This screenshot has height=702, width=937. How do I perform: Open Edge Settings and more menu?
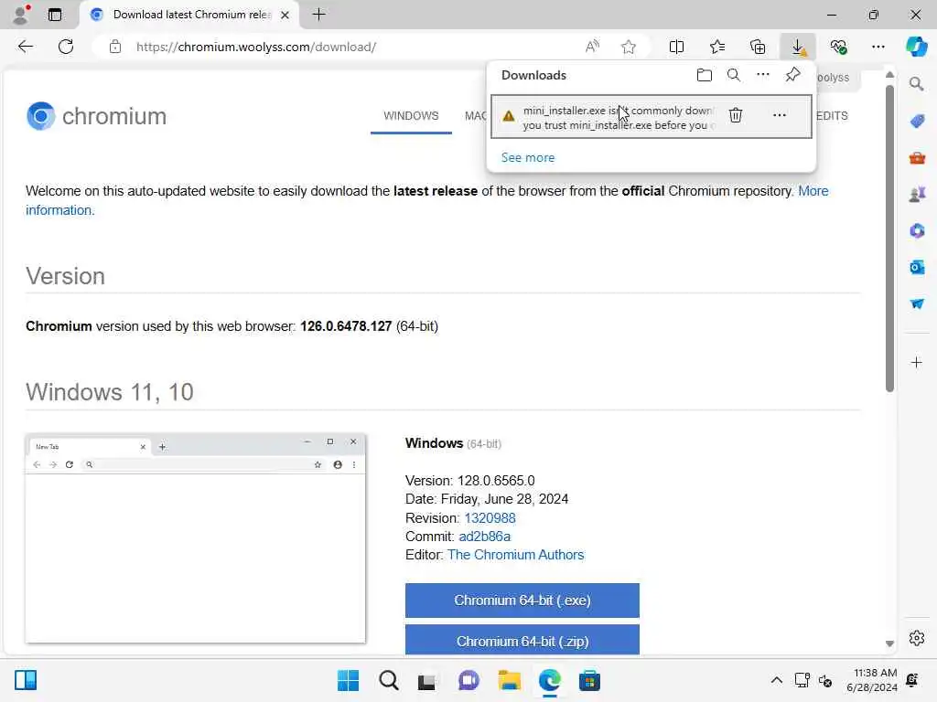878,47
